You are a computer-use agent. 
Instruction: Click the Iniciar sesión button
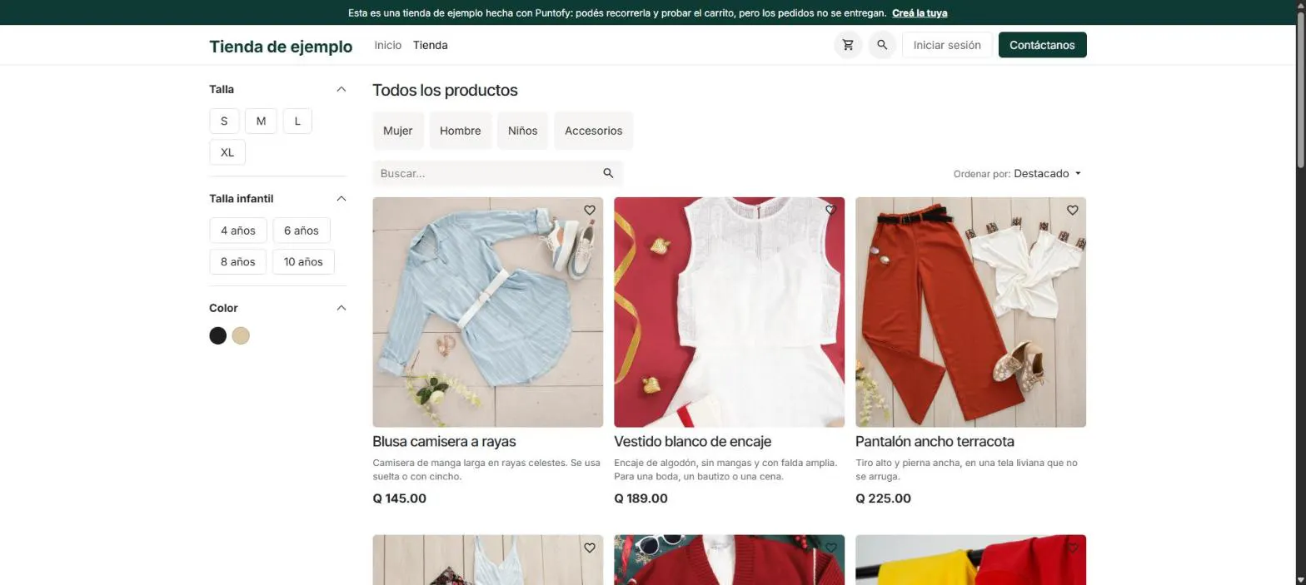tap(947, 45)
